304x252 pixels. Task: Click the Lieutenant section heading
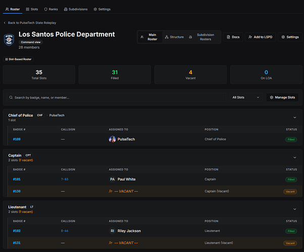pyautogui.click(x=17, y=207)
